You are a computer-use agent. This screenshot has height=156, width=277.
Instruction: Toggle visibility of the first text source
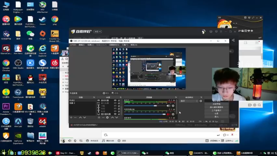(x=115, y=106)
